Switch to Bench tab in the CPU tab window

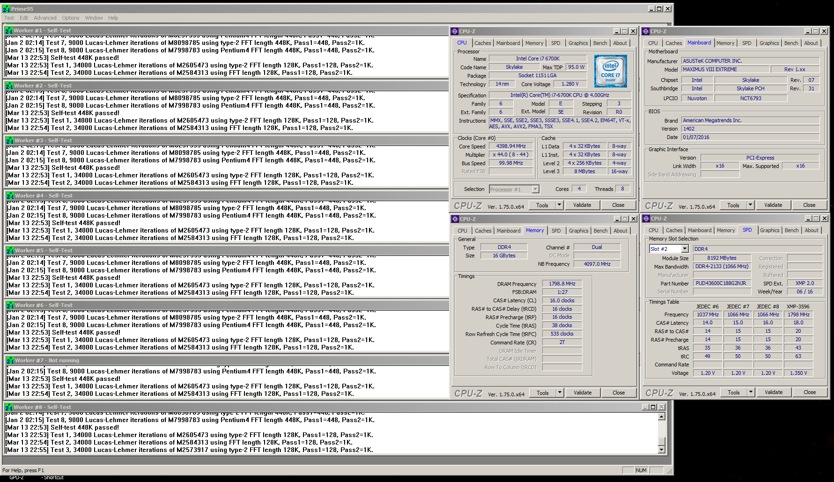tap(600, 43)
